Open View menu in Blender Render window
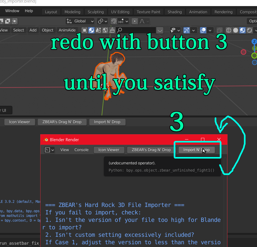Image resolution: width=257 pixels, height=247 pixels. tap(65, 150)
